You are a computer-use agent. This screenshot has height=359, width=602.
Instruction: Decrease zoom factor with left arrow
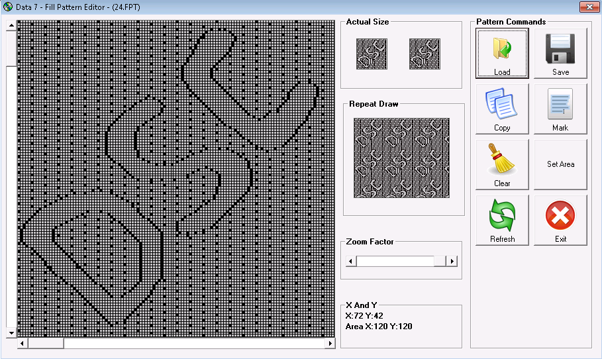(x=350, y=261)
